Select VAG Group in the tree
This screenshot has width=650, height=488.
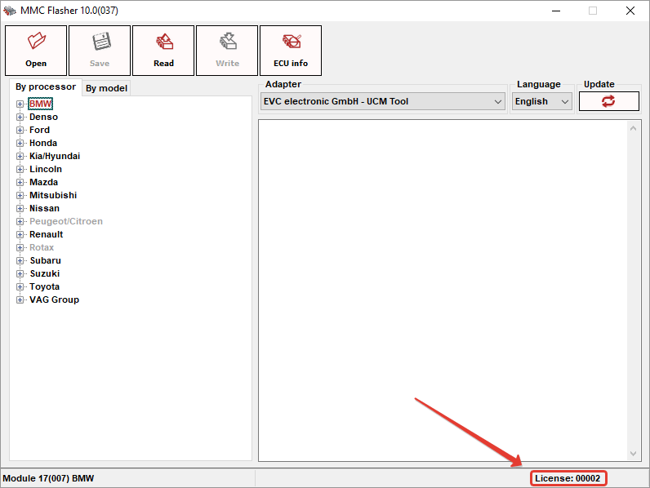point(54,299)
